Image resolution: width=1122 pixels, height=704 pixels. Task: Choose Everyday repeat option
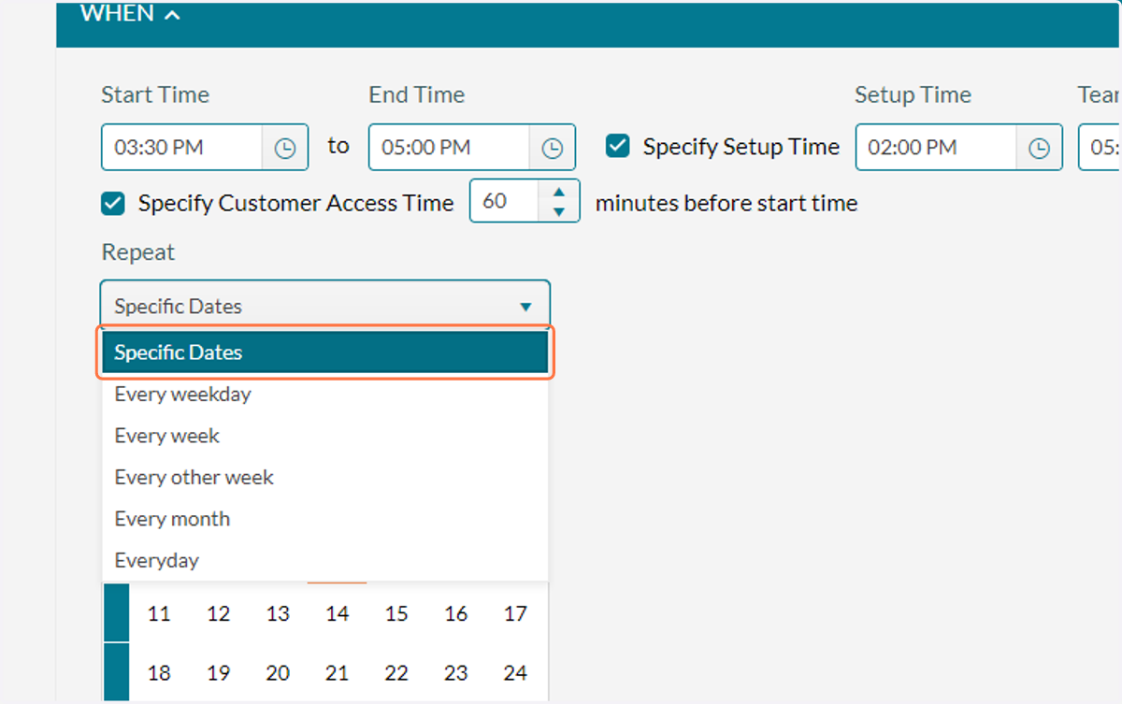pos(325,561)
